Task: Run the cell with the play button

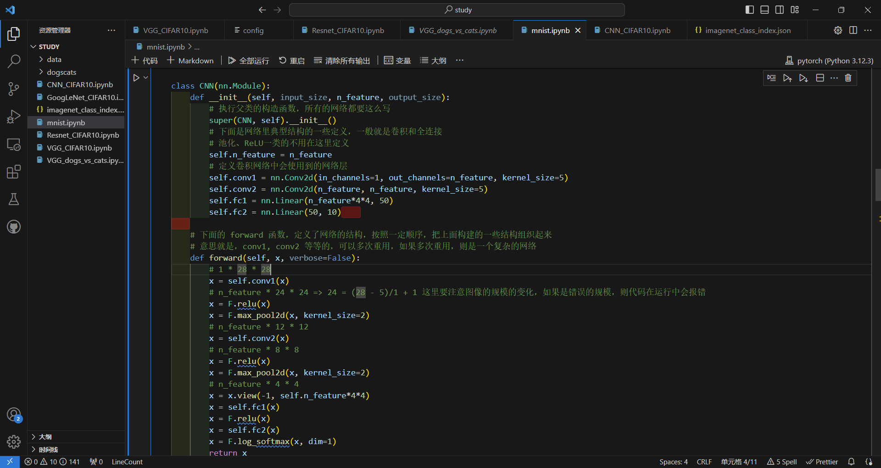Action: click(x=136, y=78)
